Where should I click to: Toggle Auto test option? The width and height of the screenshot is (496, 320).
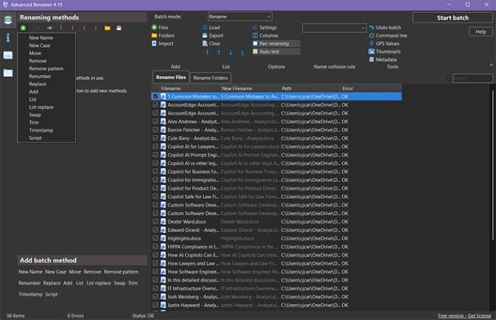[x=276, y=52]
